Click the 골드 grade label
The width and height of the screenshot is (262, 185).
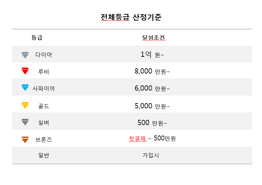(x=44, y=106)
